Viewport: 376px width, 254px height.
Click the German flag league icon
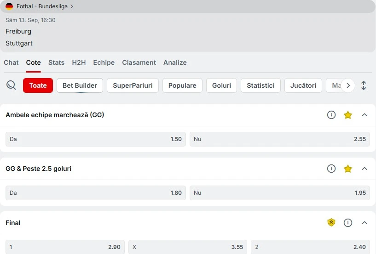9,6
